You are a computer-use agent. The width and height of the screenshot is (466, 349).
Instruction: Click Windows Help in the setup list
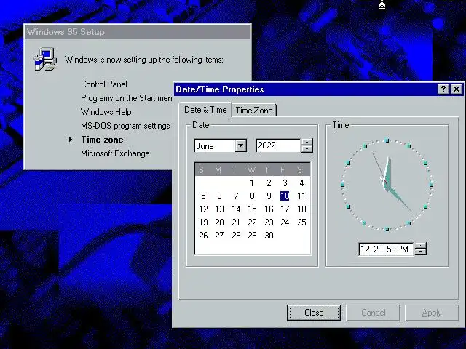tap(106, 112)
